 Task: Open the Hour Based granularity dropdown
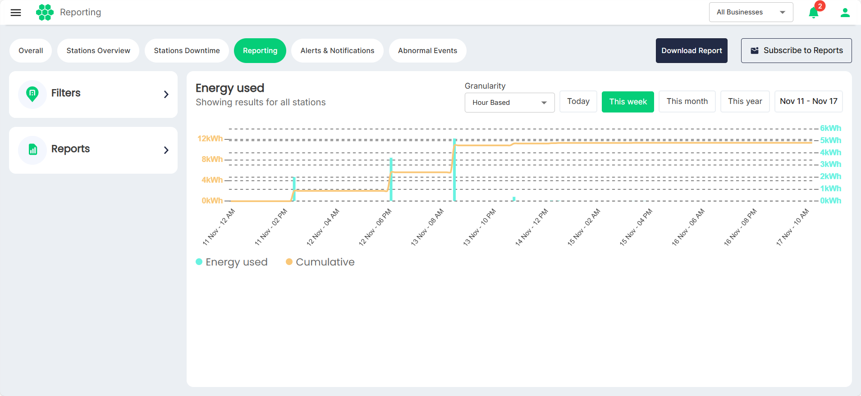tap(509, 103)
